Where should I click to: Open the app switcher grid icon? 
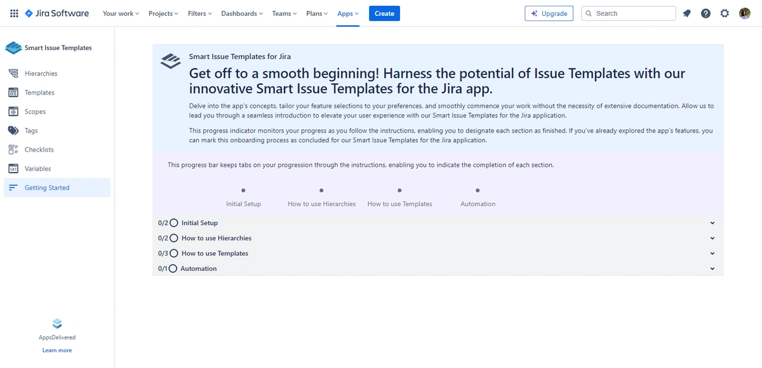14,13
